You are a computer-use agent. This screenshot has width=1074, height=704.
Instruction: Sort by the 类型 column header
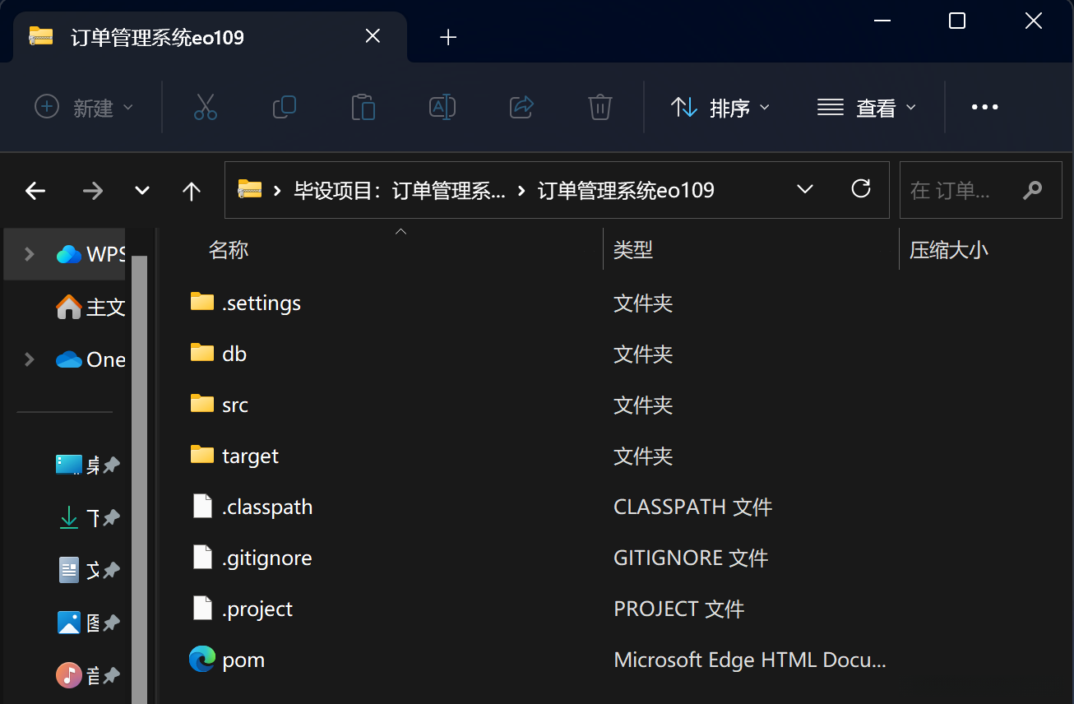(633, 250)
